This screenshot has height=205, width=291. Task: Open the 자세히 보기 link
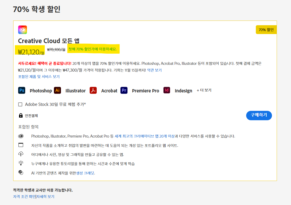(45, 196)
